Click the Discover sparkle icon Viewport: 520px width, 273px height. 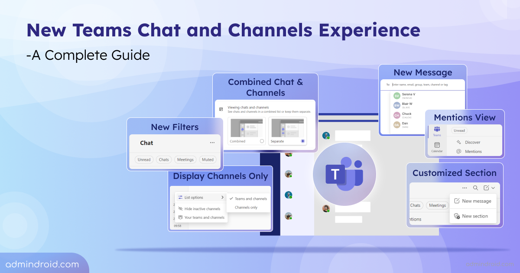pyautogui.click(x=459, y=142)
